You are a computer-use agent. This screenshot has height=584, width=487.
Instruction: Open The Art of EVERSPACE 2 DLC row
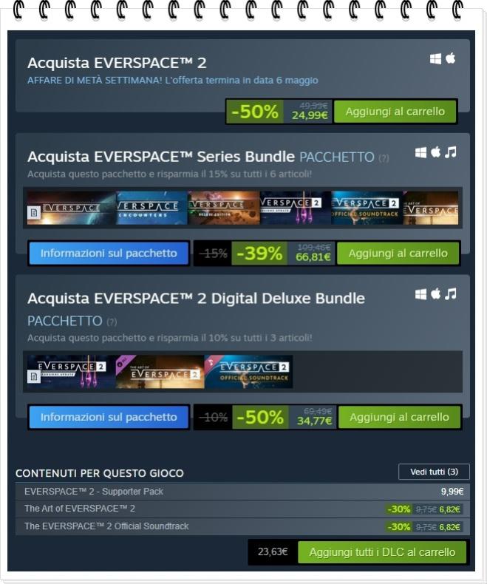tap(242, 509)
